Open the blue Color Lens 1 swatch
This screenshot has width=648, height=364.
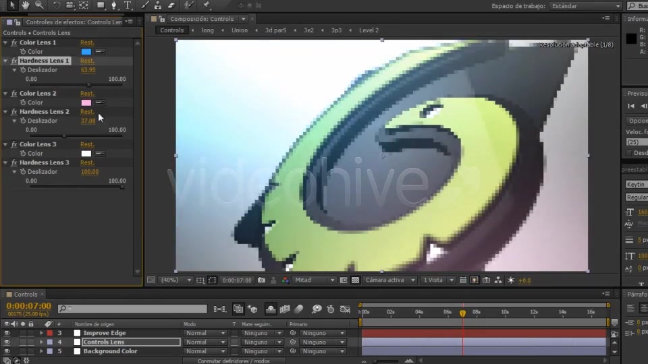[x=86, y=52]
